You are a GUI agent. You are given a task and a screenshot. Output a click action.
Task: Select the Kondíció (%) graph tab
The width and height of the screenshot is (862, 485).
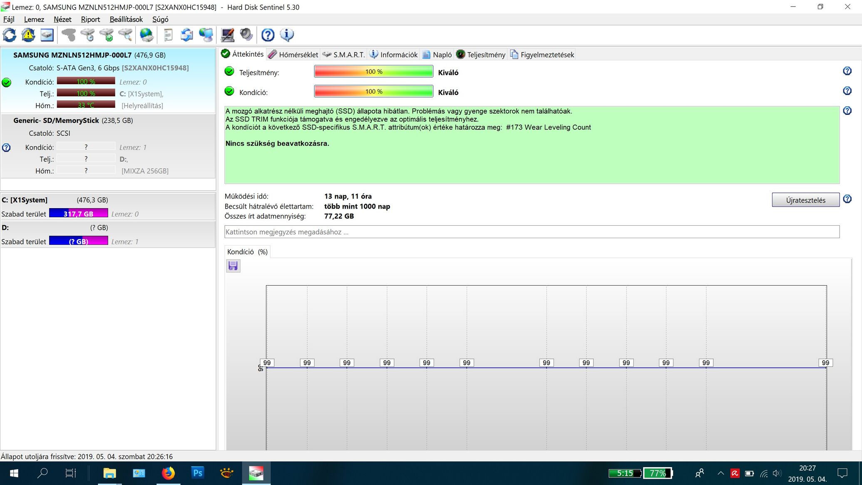coord(247,252)
